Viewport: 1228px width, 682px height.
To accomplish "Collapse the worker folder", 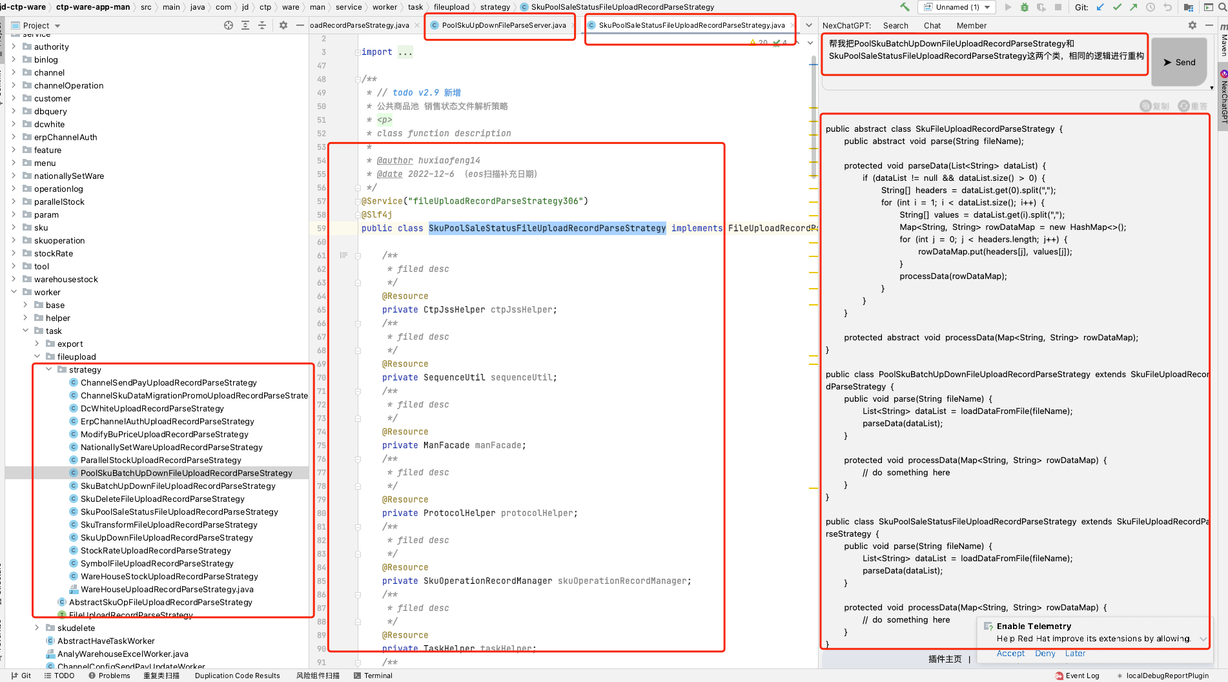I will (x=14, y=292).
